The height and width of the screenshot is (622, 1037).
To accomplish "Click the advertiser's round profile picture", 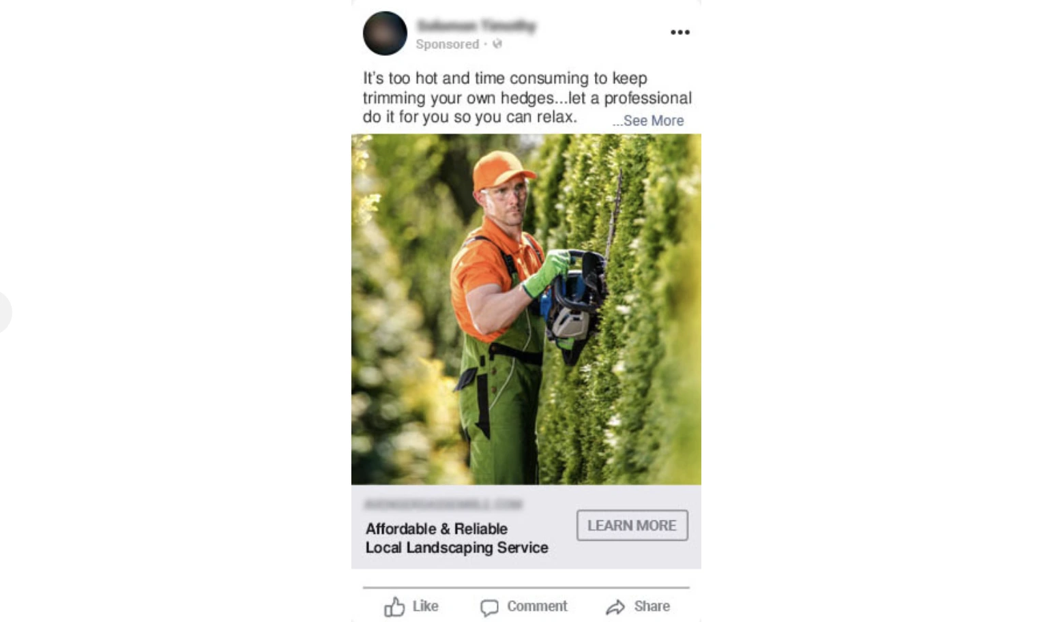I will coord(385,33).
